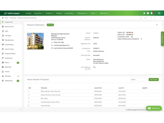Open the favorites star icon
Screen dimensions: 164x123
(x=144, y=13)
